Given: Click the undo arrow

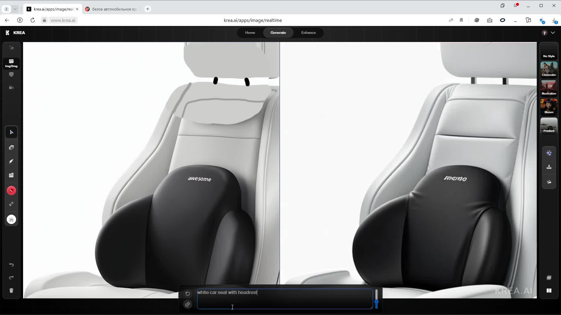Looking at the screenshot, I should 11,265.
